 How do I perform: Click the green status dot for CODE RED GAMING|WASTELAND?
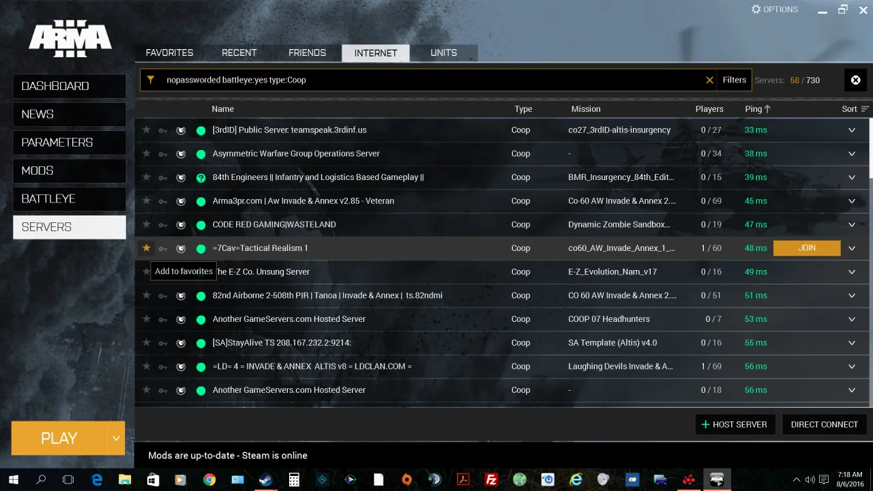click(201, 224)
